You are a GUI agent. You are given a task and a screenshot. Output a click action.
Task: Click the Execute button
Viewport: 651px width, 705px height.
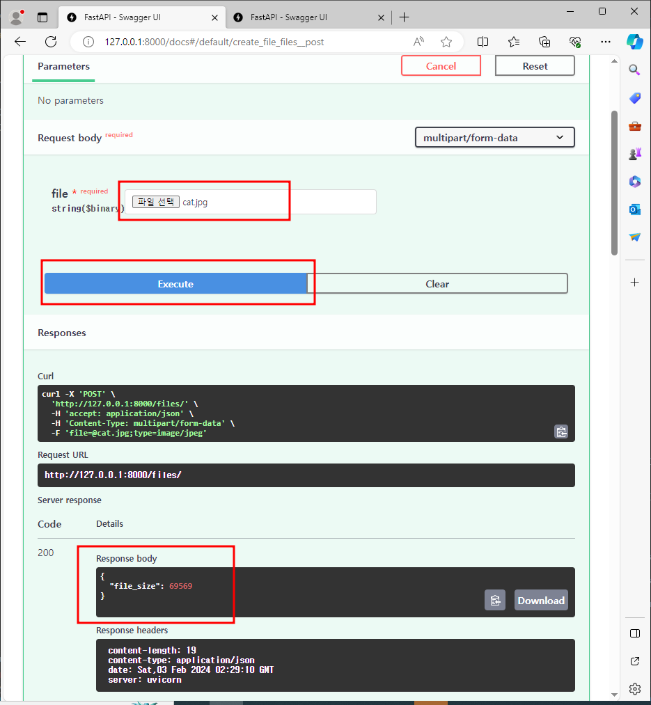[x=175, y=284]
